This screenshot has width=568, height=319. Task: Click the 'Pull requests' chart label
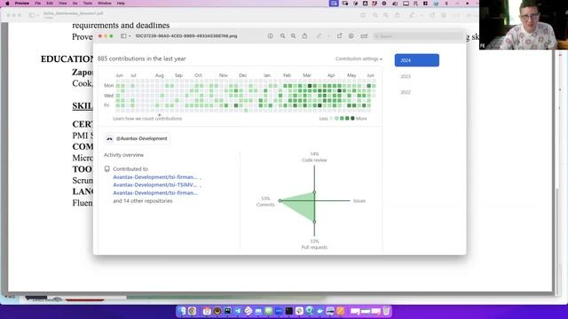[x=314, y=247]
